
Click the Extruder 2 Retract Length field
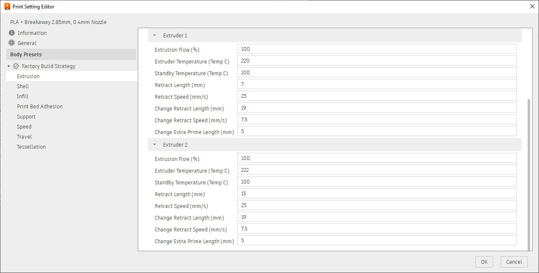pyautogui.click(x=377, y=193)
